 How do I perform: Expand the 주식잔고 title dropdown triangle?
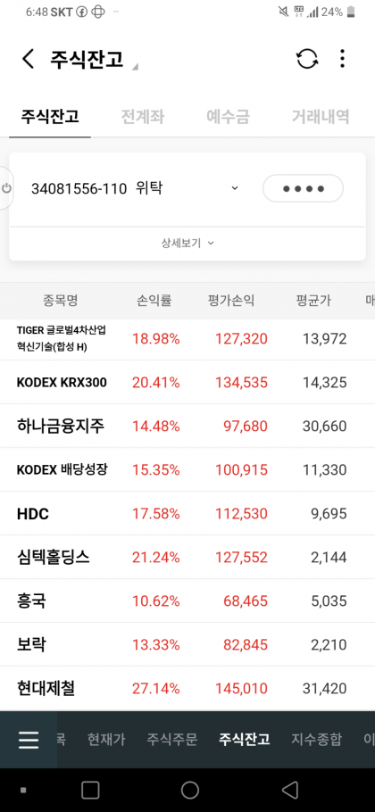135,67
